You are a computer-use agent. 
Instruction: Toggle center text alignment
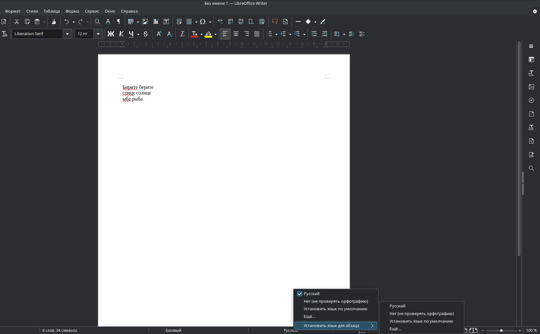tap(236, 34)
